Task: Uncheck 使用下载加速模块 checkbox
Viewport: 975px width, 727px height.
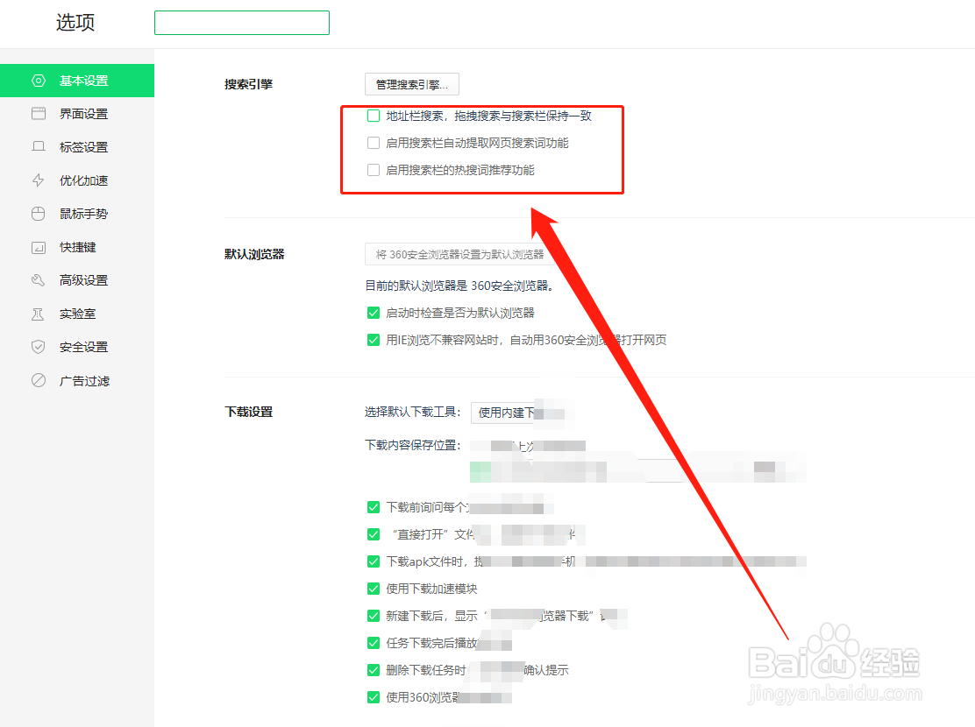Action: click(374, 589)
